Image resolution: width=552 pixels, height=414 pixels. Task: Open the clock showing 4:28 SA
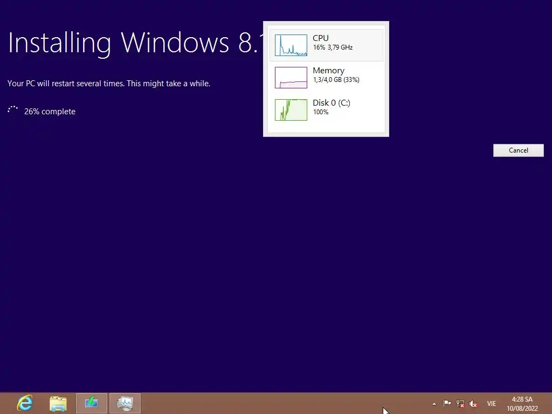pyautogui.click(x=522, y=404)
